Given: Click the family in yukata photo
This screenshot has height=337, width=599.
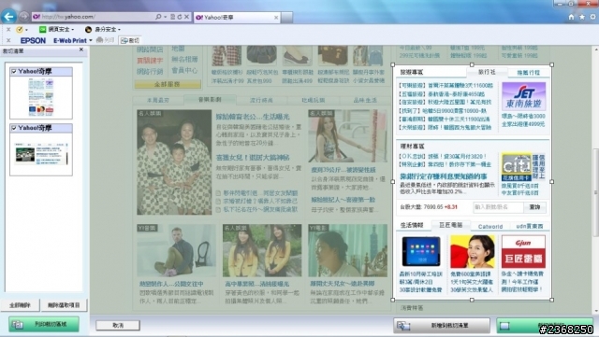Looking at the screenshot, I should click(x=174, y=162).
